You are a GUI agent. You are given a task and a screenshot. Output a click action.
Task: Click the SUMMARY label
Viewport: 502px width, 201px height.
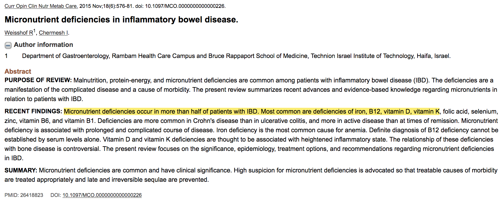(x=21, y=170)
